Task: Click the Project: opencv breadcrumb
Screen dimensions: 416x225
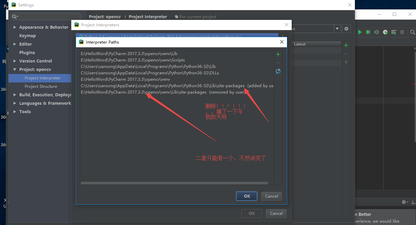Action: pos(105,17)
